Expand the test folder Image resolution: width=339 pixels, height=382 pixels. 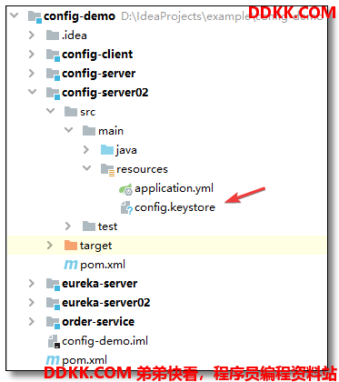68,226
